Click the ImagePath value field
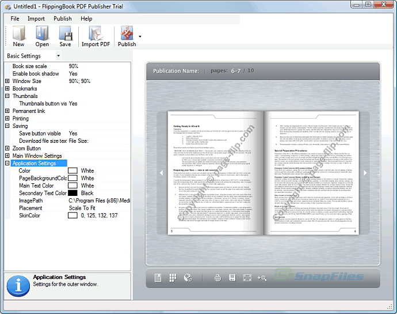397x314 pixels. click(x=99, y=200)
